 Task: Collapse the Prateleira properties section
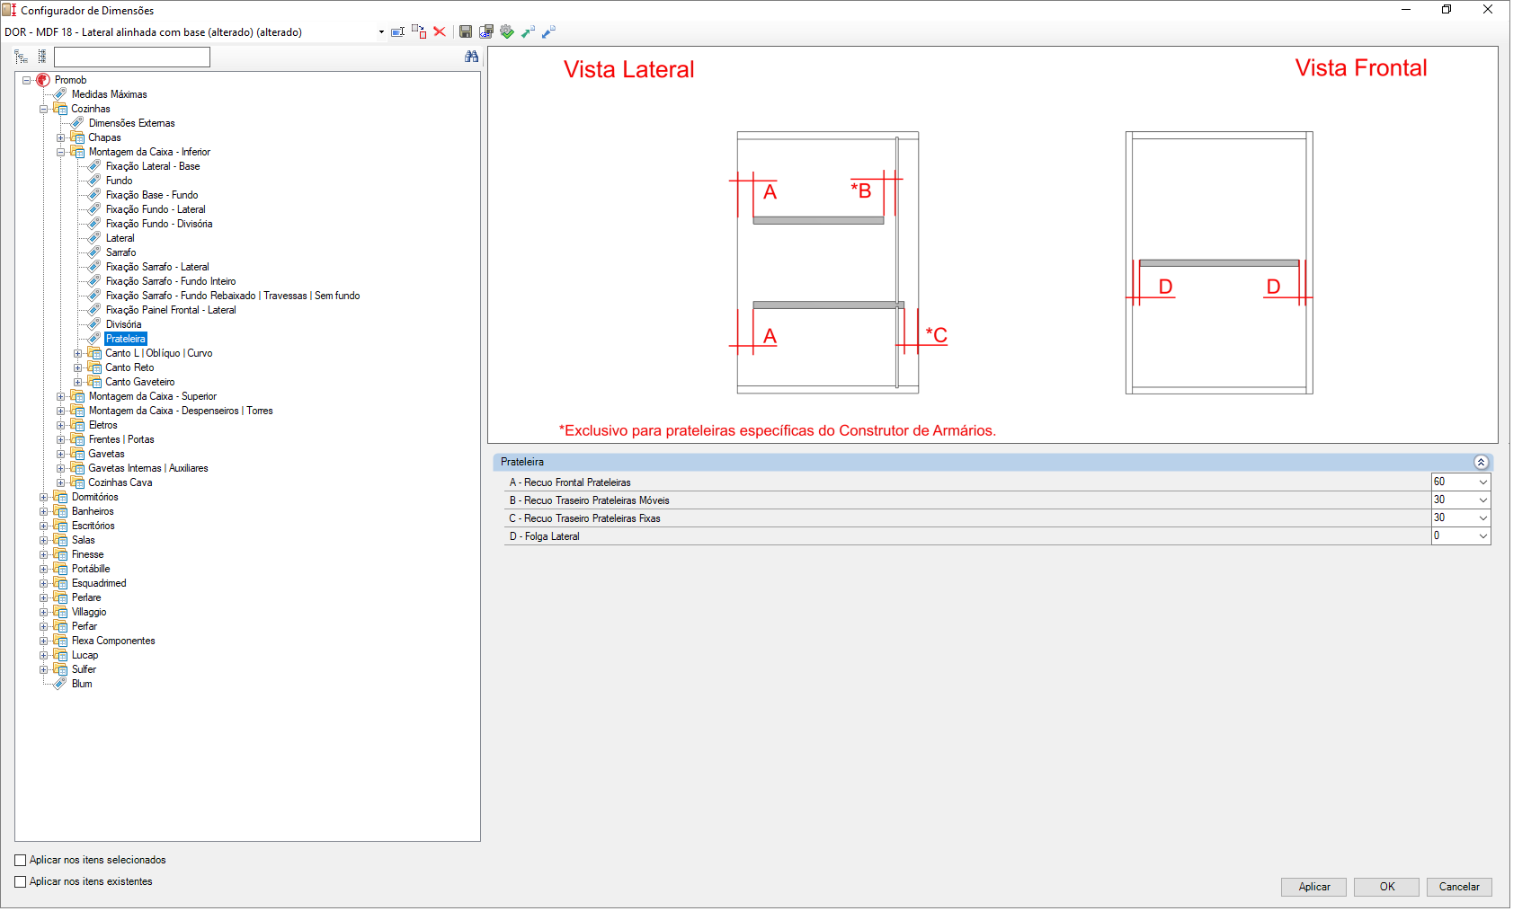point(1481,462)
